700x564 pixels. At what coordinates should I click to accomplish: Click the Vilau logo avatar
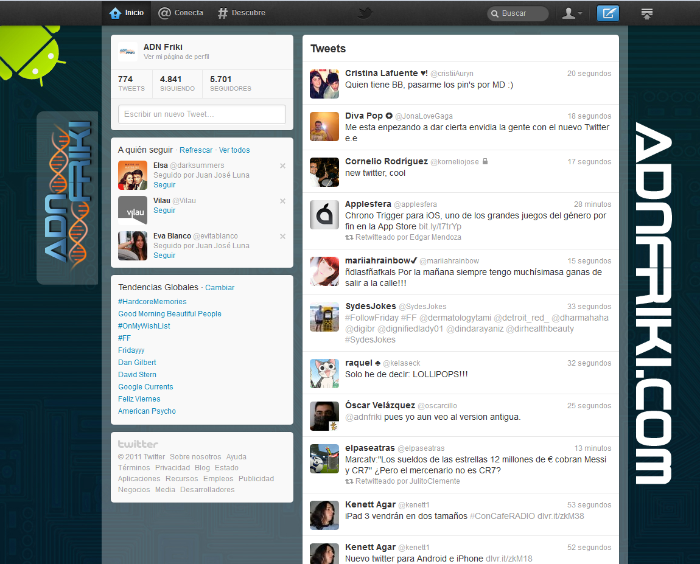tap(133, 211)
